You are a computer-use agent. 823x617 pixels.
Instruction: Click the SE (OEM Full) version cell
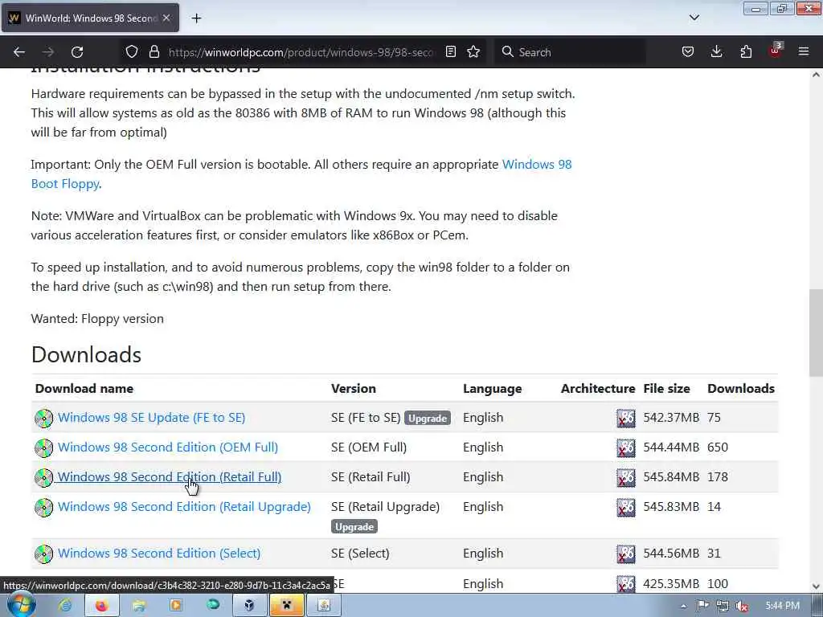pyautogui.click(x=369, y=447)
